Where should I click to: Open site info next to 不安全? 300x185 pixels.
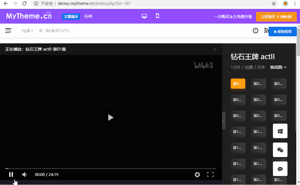(36, 3)
